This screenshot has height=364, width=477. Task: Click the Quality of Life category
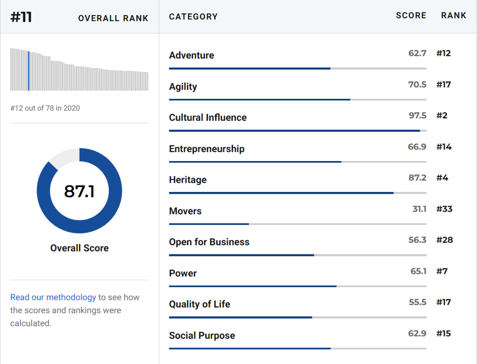pos(200,304)
